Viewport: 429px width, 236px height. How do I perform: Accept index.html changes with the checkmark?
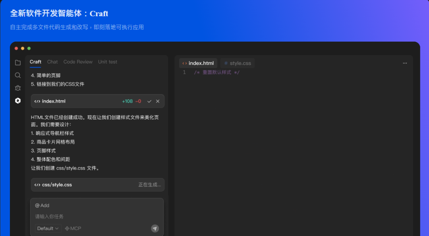click(149, 101)
